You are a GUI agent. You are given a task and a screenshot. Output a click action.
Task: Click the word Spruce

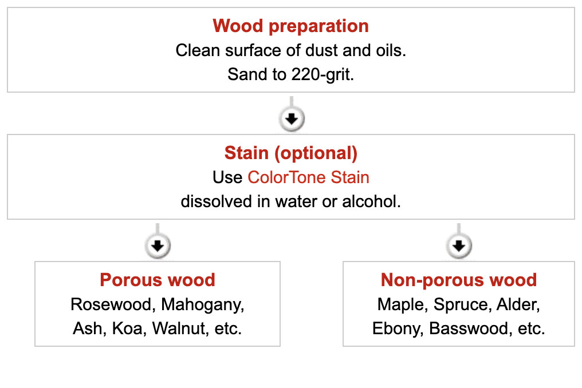460,304
